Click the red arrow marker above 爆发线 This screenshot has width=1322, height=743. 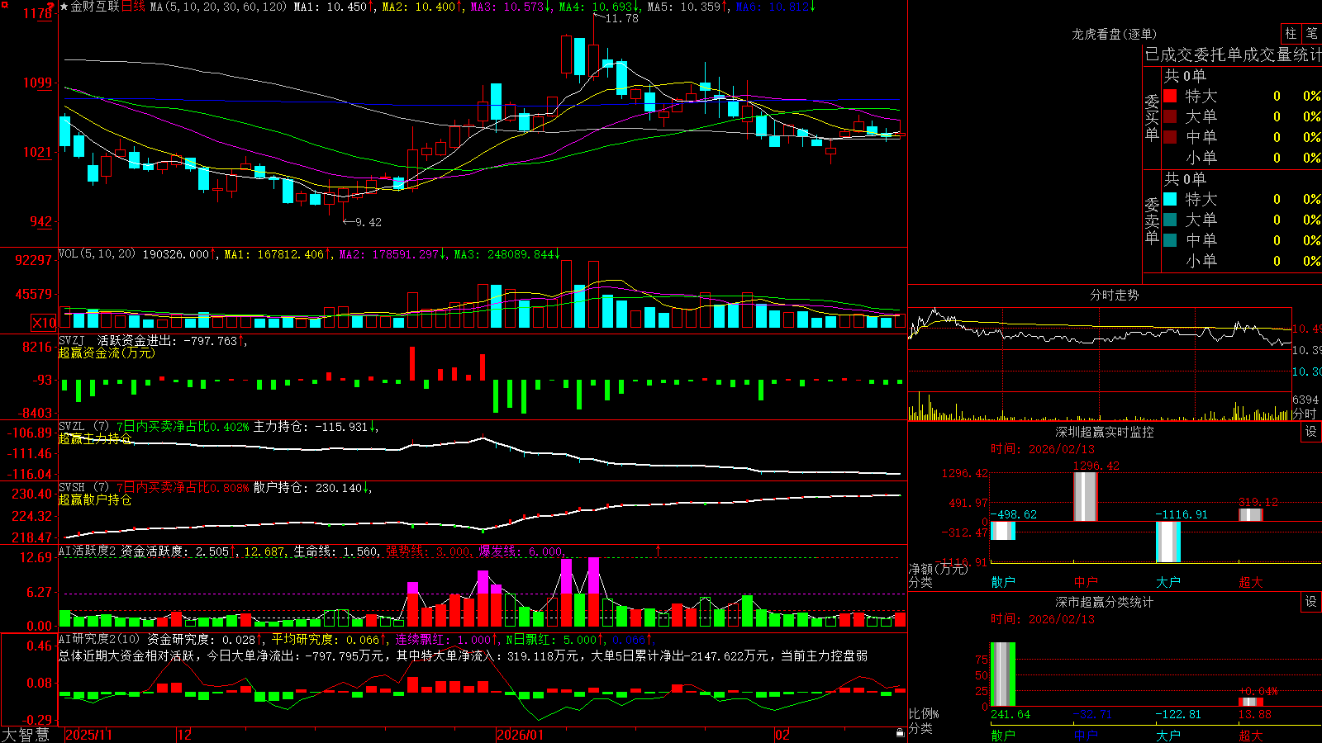(x=659, y=550)
